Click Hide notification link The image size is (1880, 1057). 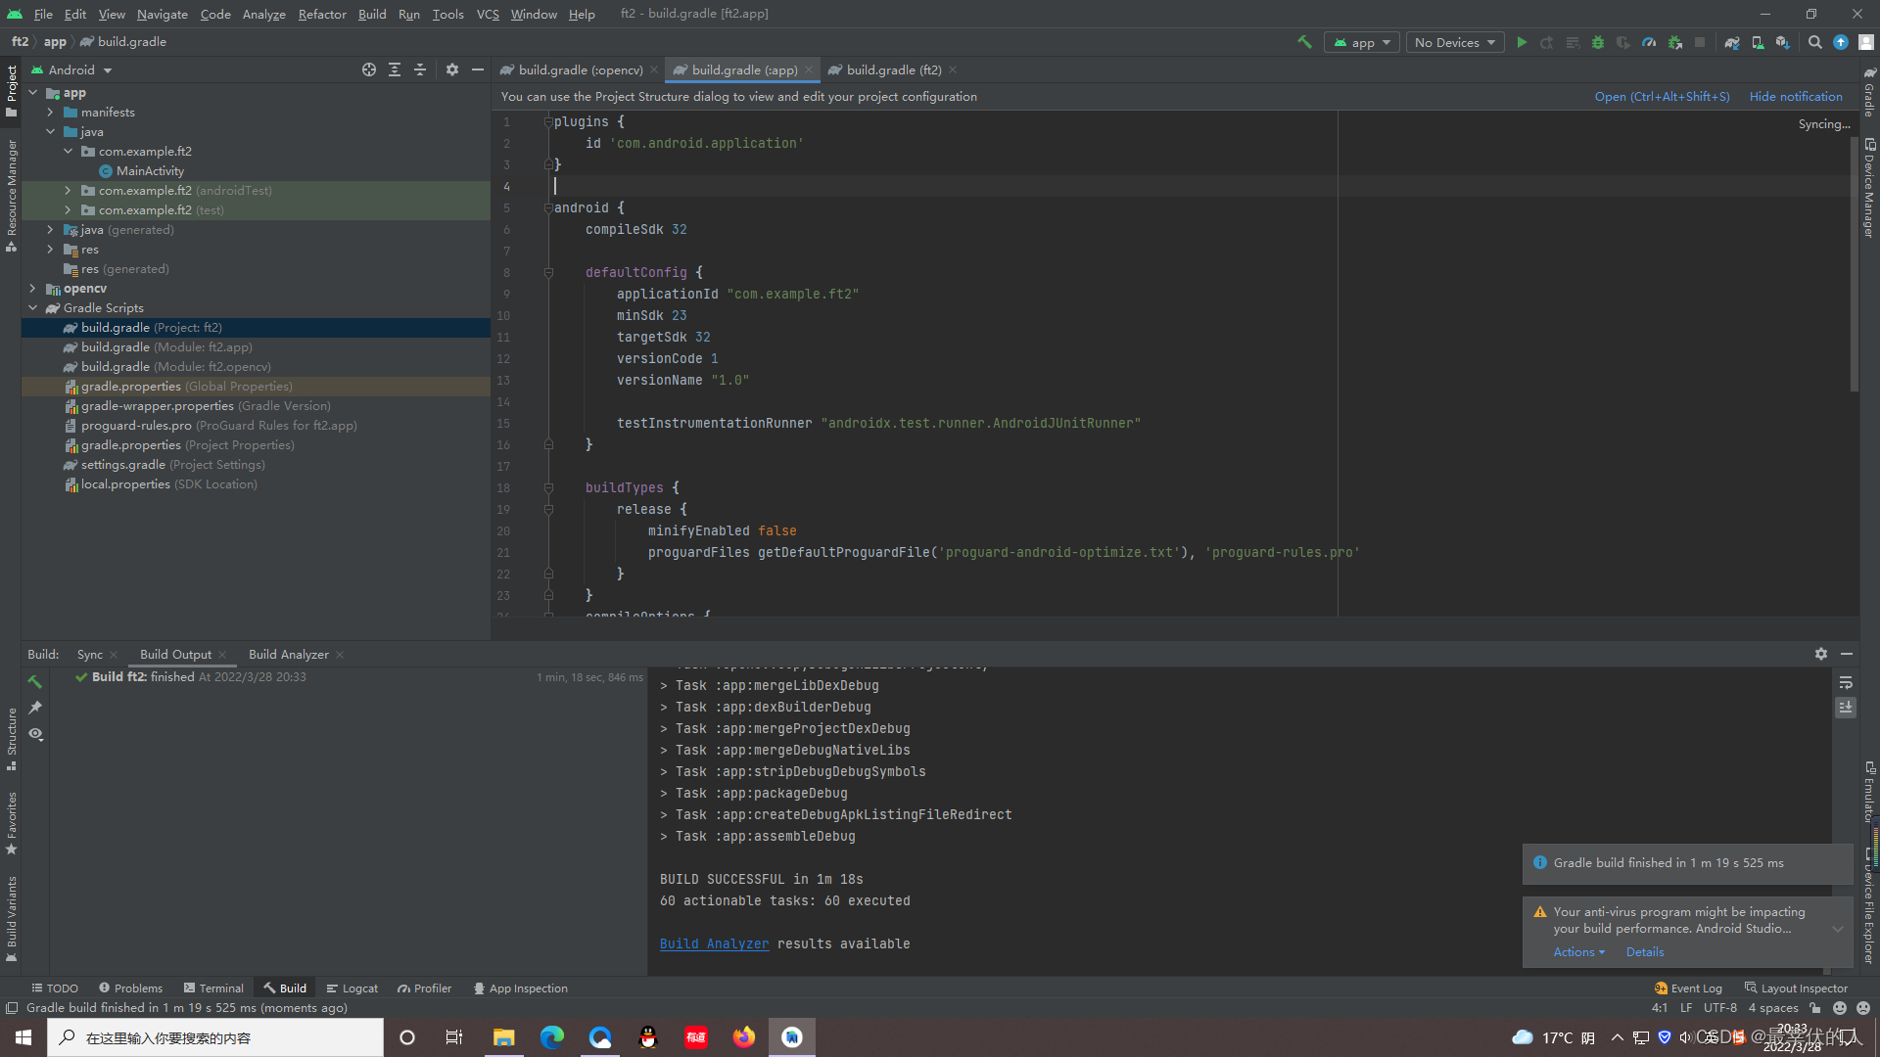[x=1795, y=96]
